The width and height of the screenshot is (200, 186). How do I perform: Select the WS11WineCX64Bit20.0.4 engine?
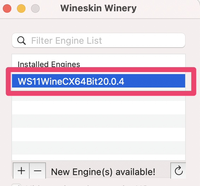(x=99, y=81)
